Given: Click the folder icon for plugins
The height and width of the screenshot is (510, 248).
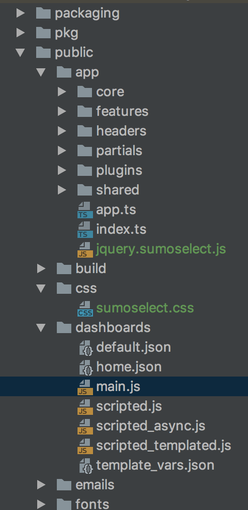Looking at the screenshot, I should tap(85, 170).
